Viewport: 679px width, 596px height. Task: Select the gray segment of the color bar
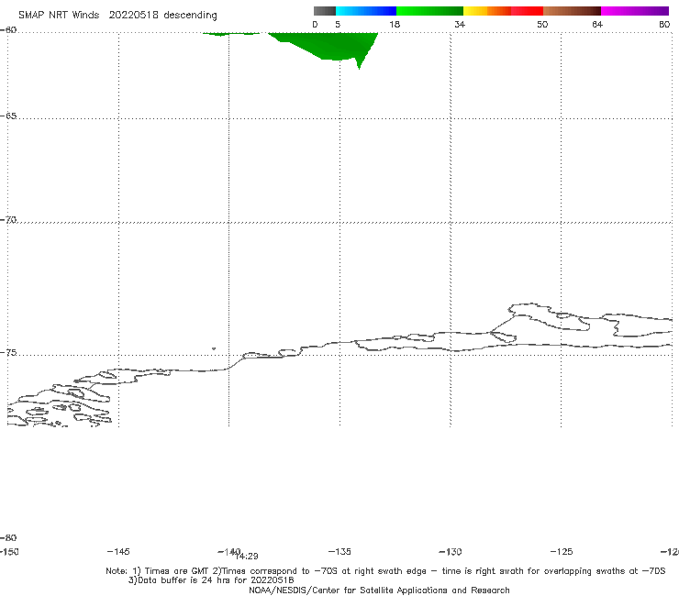(x=324, y=11)
